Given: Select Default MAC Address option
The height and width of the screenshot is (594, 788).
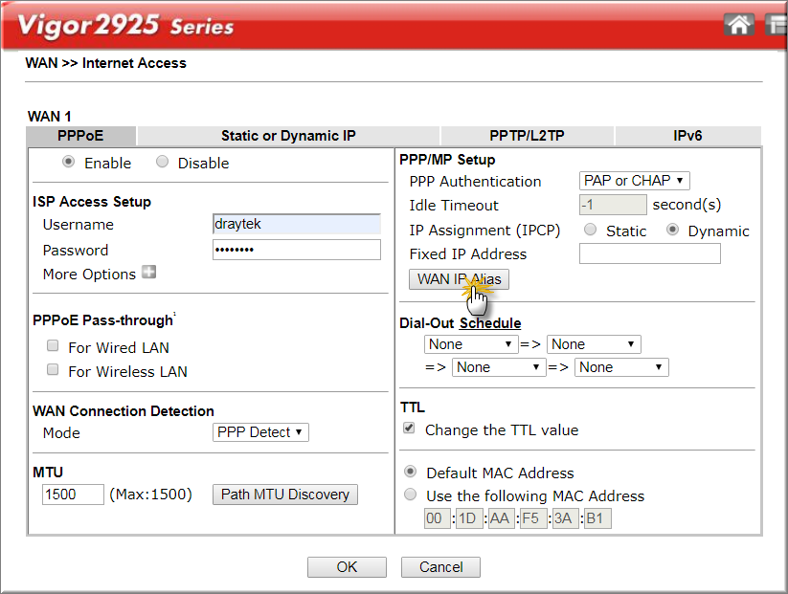Looking at the screenshot, I should (x=411, y=472).
